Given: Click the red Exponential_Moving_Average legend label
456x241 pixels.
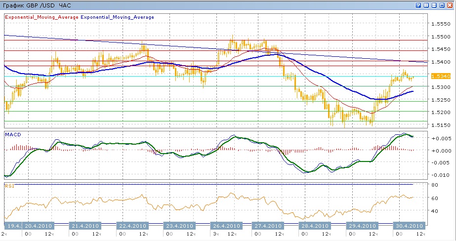Looking at the screenshot, I should click(x=41, y=17).
